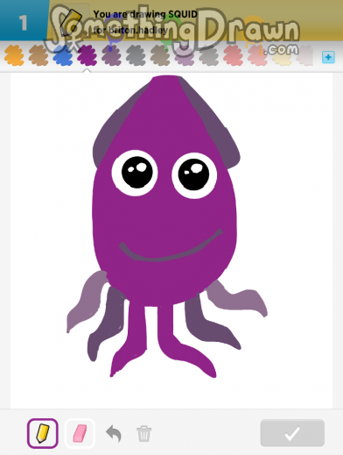Submit the drawing with the checkmark button
Image resolution: width=343 pixels, height=455 pixels.
pyautogui.click(x=292, y=433)
